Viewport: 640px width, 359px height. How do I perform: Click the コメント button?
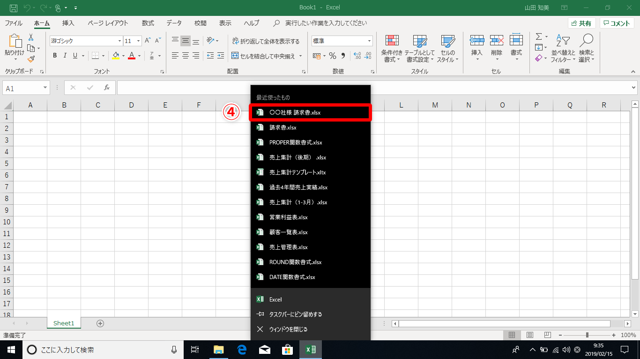[617, 23]
